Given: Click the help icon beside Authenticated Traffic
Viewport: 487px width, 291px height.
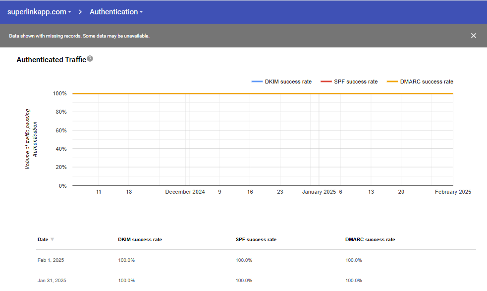Looking at the screenshot, I should point(90,59).
